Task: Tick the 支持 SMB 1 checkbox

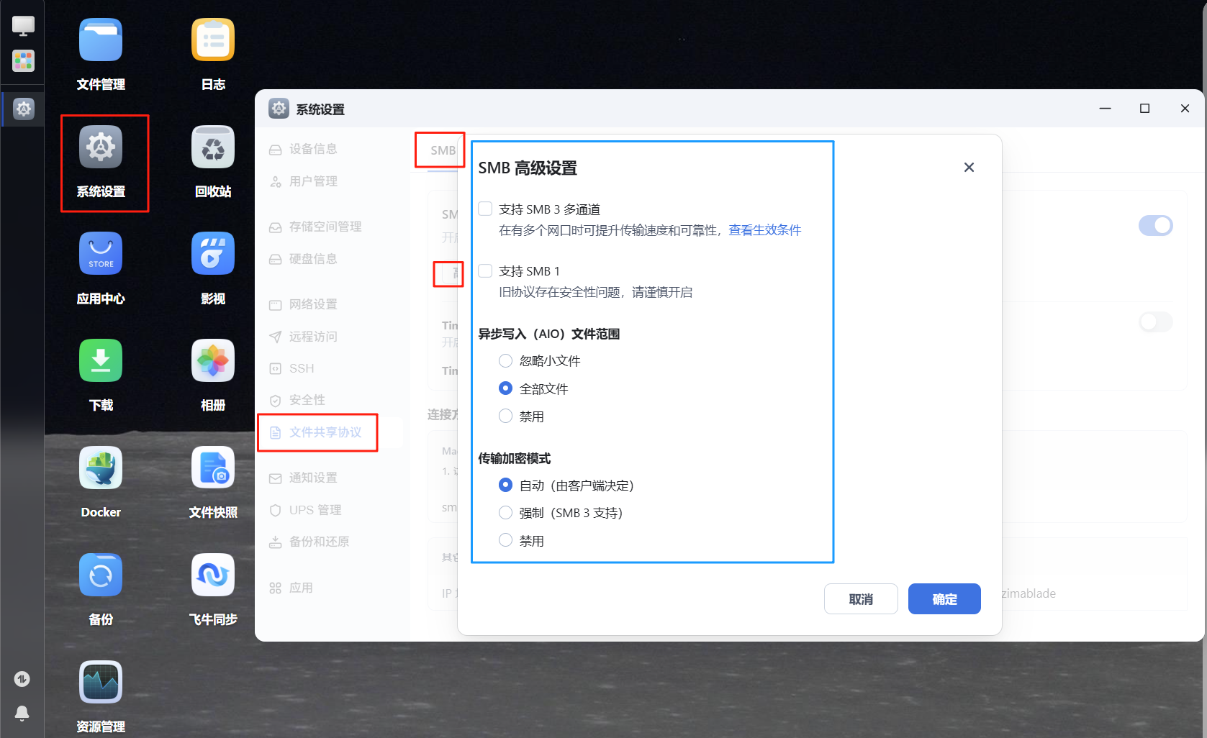Action: coord(486,270)
